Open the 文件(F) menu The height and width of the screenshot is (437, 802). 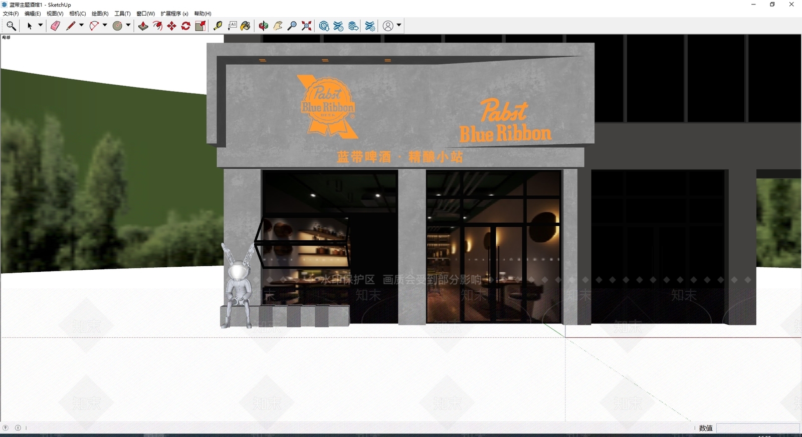[x=11, y=14]
